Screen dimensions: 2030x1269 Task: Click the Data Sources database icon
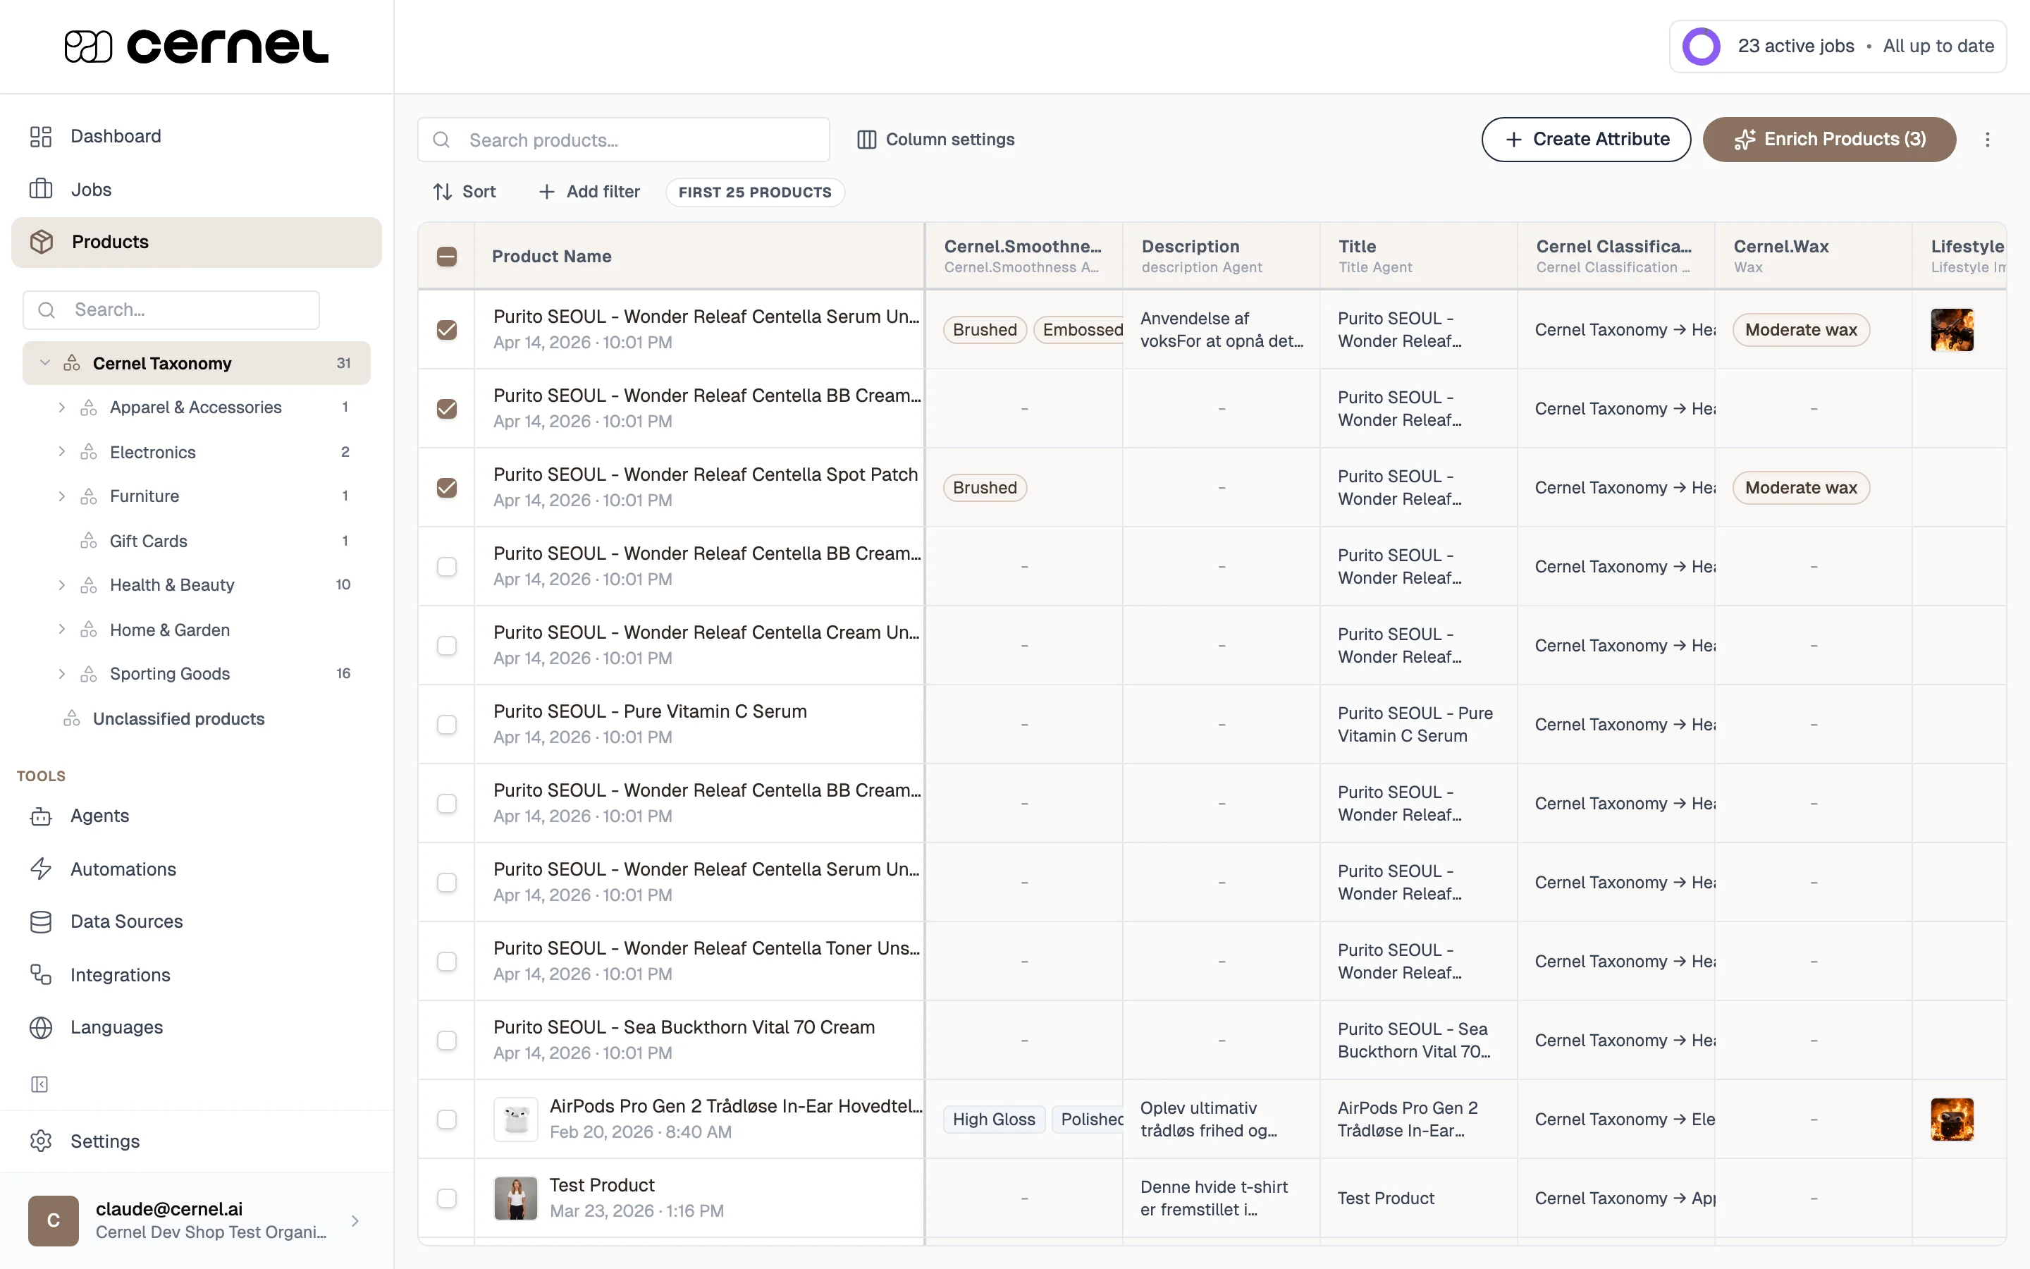point(40,921)
